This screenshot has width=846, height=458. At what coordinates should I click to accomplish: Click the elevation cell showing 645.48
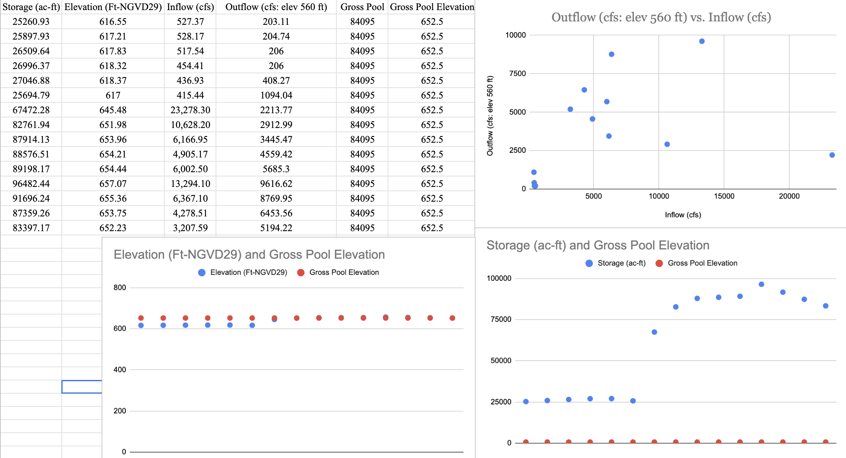tap(113, 110)
